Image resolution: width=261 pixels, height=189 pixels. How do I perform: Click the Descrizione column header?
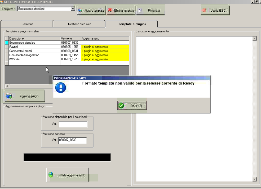(x=34, y=38)
